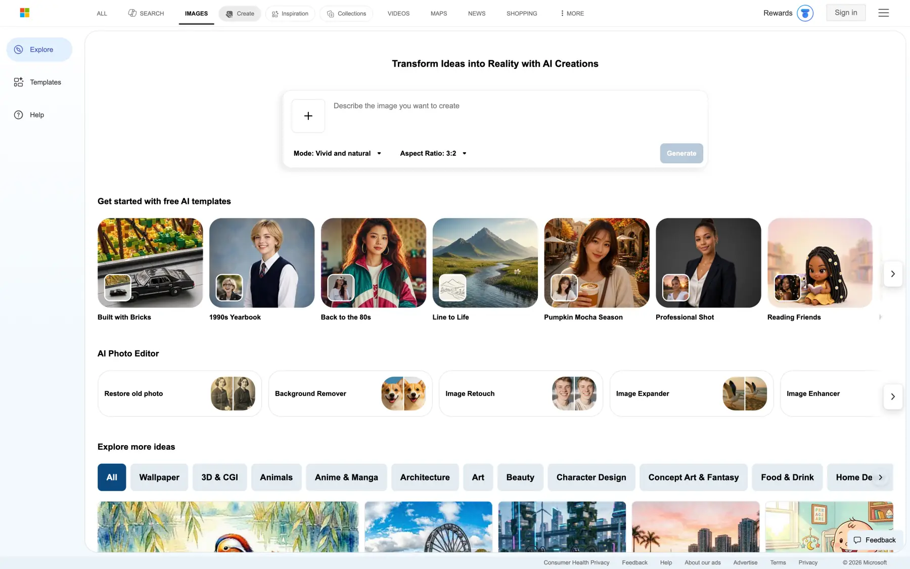Select the Anime & Manga category chip
The width and height of the screenshot is (910, 569).
[x=346, y=477]
